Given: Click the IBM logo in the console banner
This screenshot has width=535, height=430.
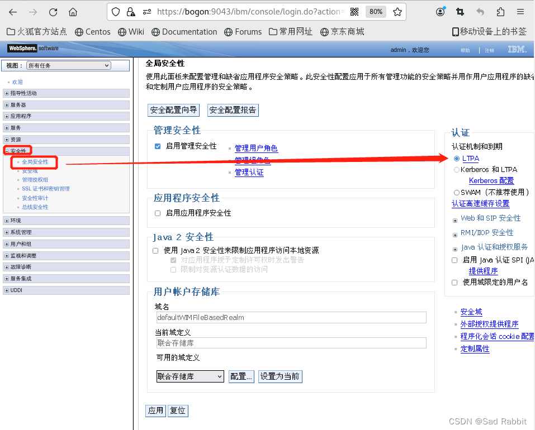Looking at the screenshot, I should coord(517,49).
